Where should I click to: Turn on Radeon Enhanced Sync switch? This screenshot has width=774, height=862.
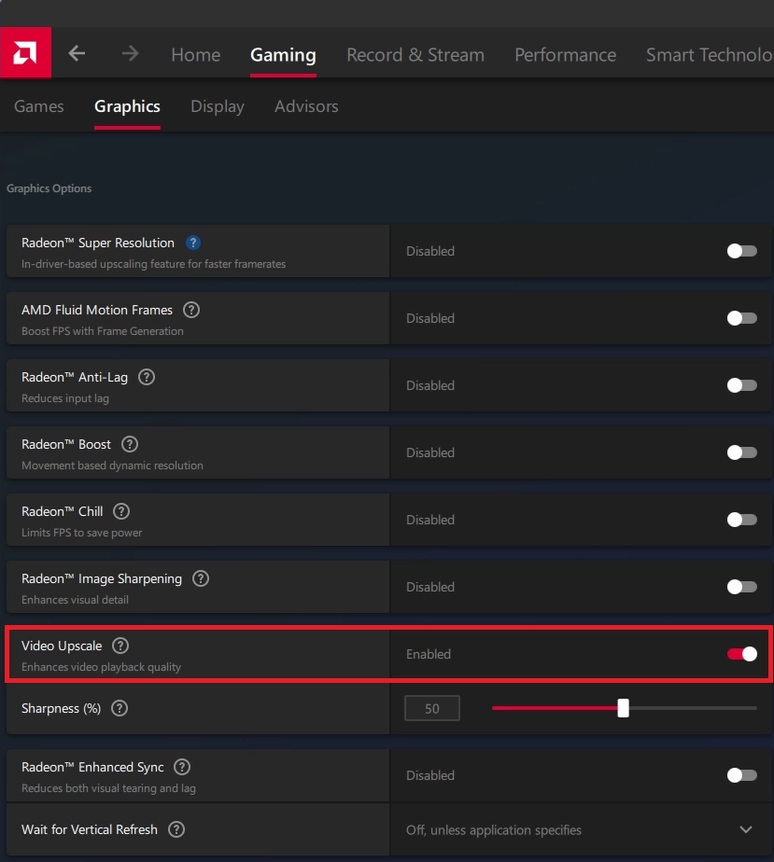click(741, 775)
